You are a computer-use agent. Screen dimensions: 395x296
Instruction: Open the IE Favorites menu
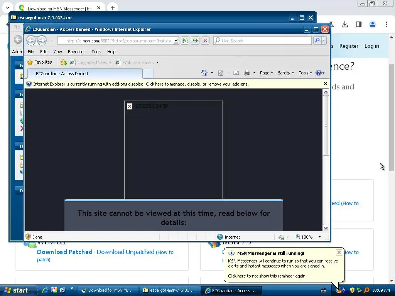[x=77, y=52]
